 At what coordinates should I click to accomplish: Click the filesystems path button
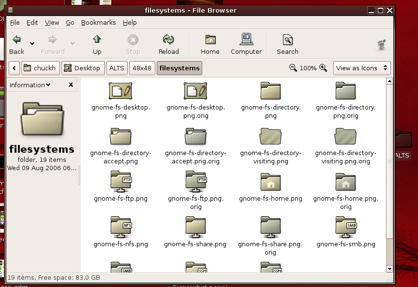tap(179, 68)
